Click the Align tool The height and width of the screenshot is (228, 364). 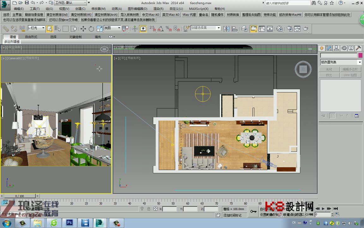point(235,28)
